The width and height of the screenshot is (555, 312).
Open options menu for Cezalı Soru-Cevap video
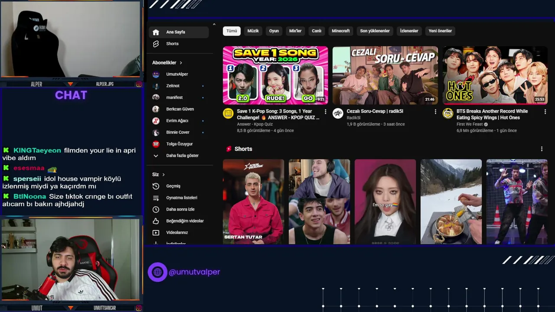(435, 112)
